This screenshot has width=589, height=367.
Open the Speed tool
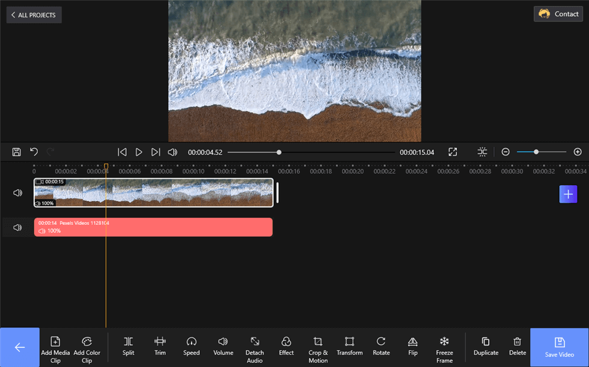pyautogui.click(x=192, y=346)
